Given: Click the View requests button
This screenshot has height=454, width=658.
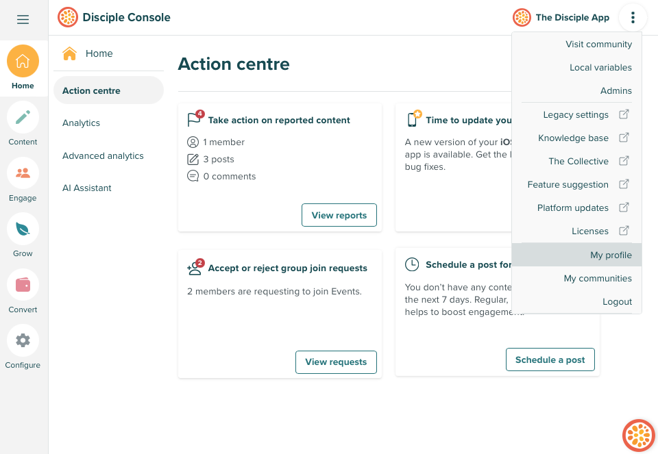Looking at the screenshot, I should pos(336,362).
